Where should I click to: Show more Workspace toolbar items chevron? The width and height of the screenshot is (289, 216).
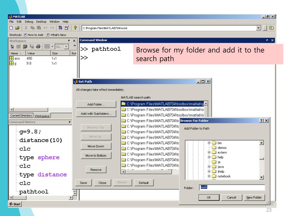(x=75, y=46)
